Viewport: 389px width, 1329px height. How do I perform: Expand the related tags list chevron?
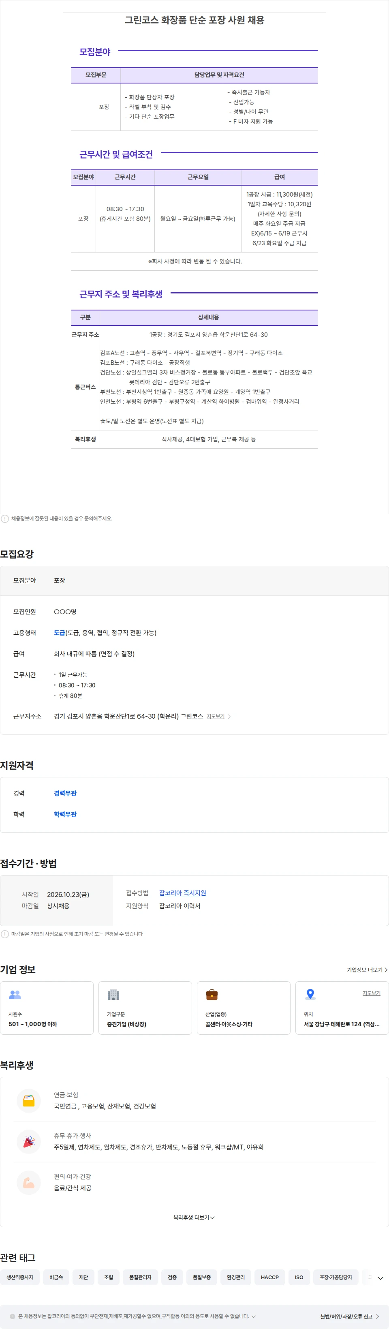(380, 1278)
